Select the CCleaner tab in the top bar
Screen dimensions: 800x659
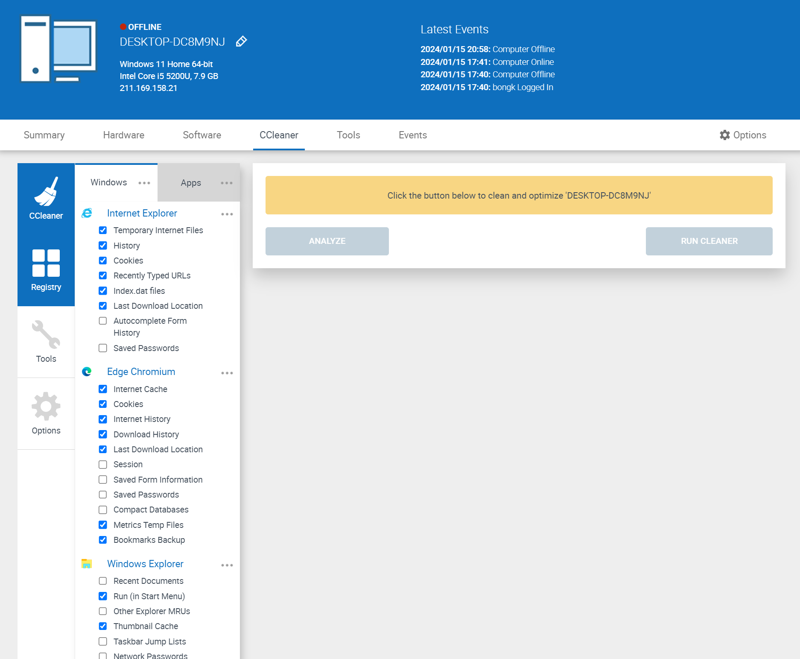(279, 135)
